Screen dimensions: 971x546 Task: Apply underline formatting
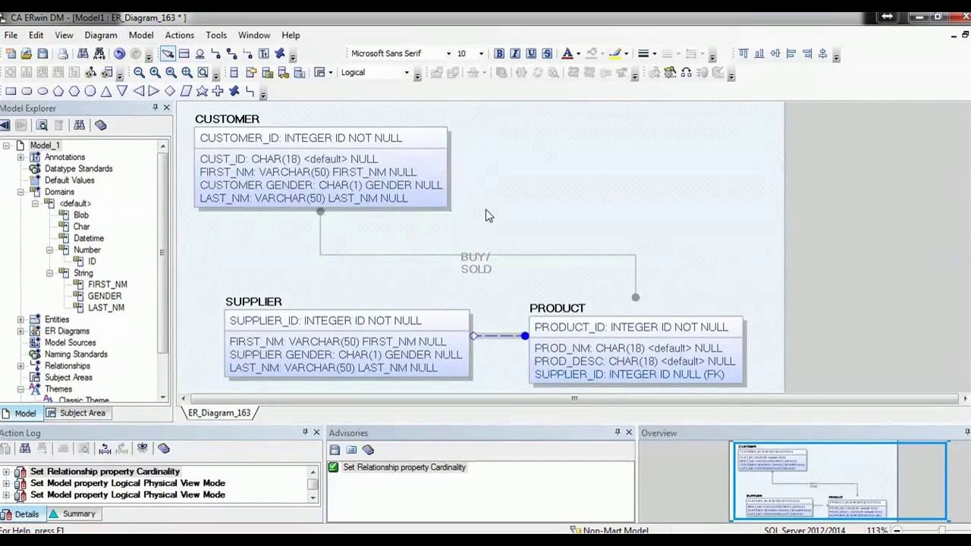pyautogui.click(x=531, y=54)
